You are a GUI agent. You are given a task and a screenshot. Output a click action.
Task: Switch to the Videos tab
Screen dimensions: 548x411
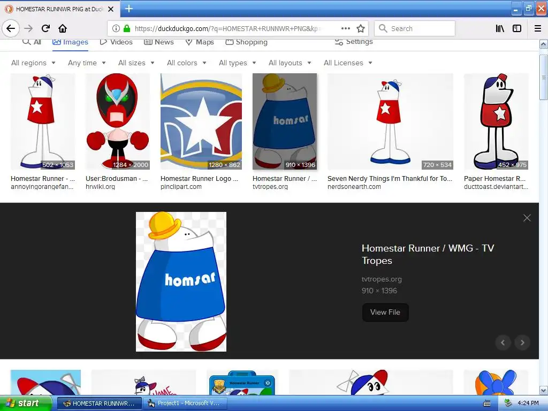click(116, 42)
